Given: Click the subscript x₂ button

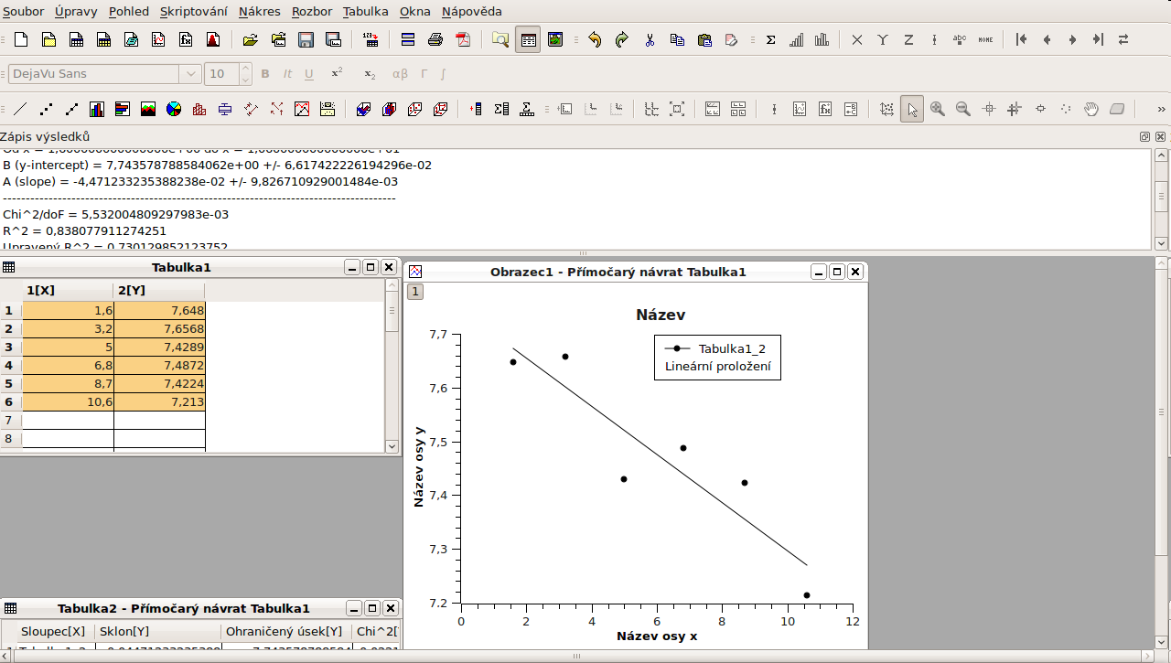Looking at the screenshot, I should [x=370, y=74].
